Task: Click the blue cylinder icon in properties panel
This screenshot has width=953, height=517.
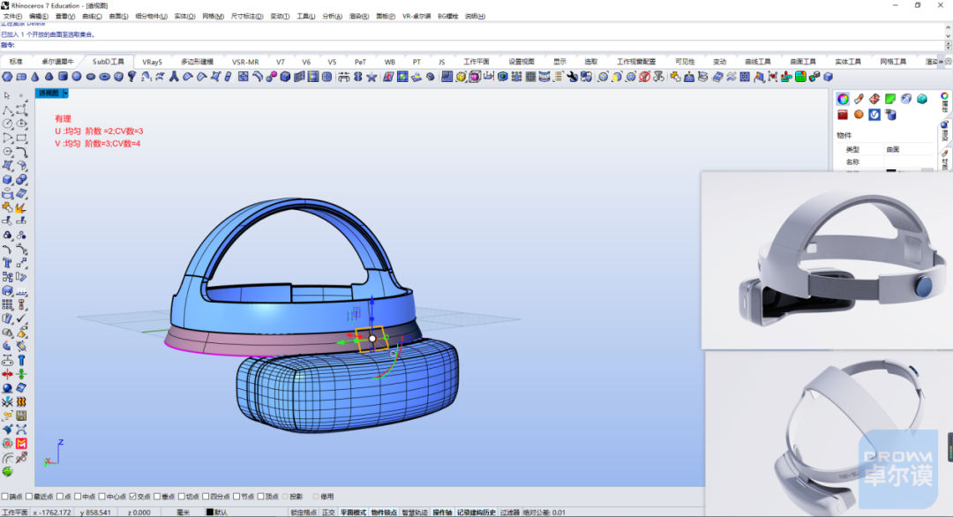Action: click(890, 114)
